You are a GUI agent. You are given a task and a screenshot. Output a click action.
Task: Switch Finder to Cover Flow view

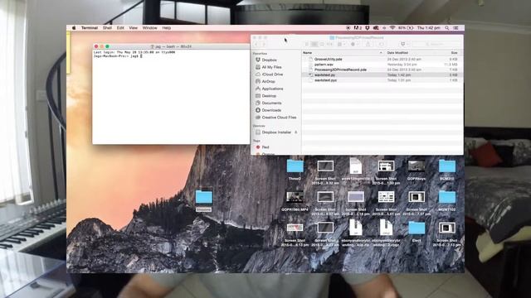329,44
